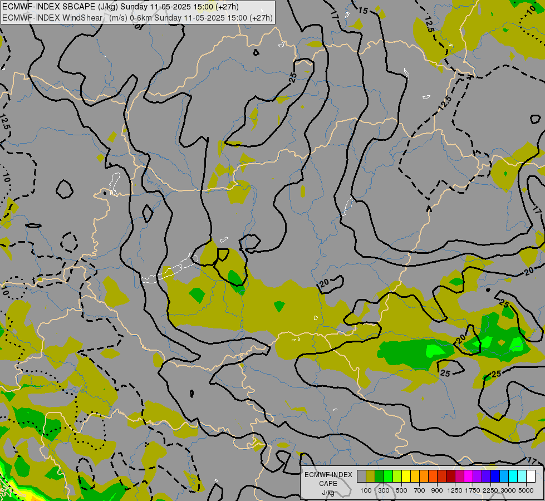Click the ECMWF-INDEX title in the legend

[328, 475]
